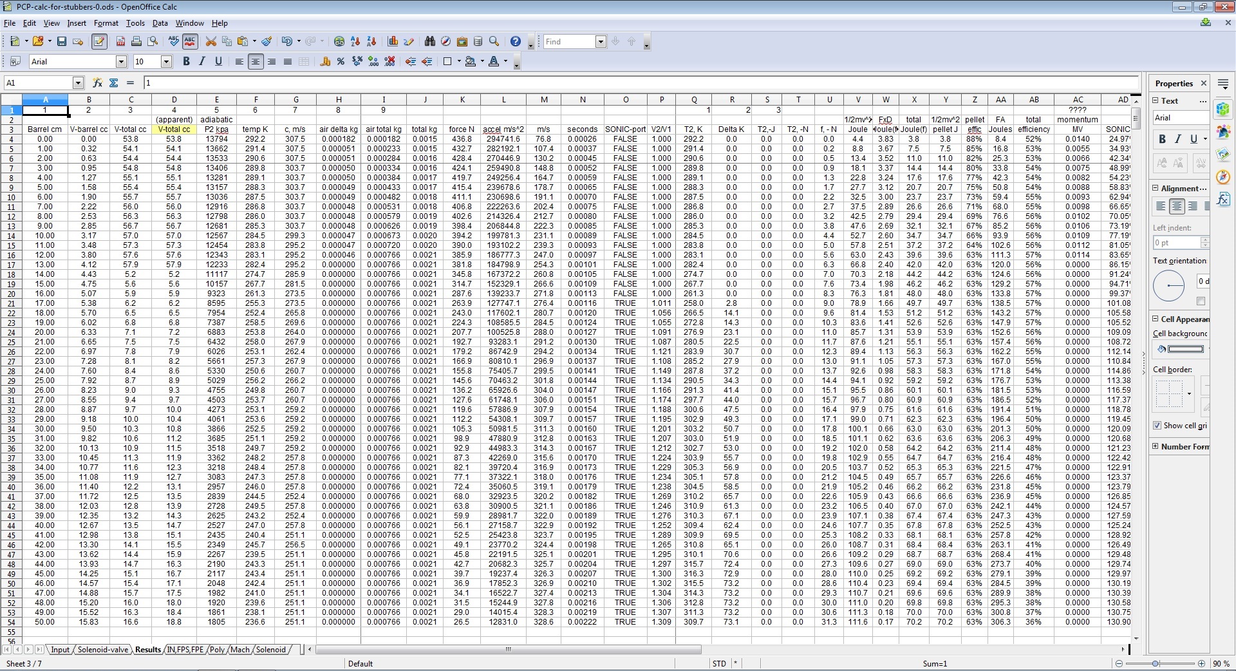Click the zoom in plus button
The height and width of the screenshot is (671, 1236).
[x=1201, y=663]
